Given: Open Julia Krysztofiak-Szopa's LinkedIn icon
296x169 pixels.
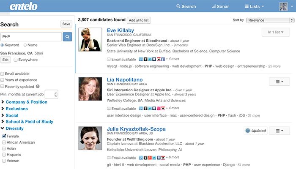Looking at the screenshot, I should (x=141, y=158).
